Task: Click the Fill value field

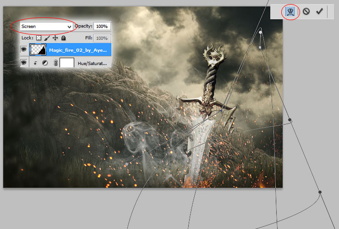Action: pos(102,38)
